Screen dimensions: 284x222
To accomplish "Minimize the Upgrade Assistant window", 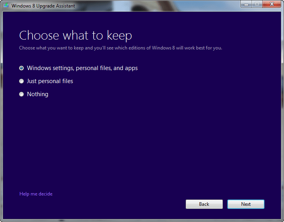I will click(x=246, y=4).
